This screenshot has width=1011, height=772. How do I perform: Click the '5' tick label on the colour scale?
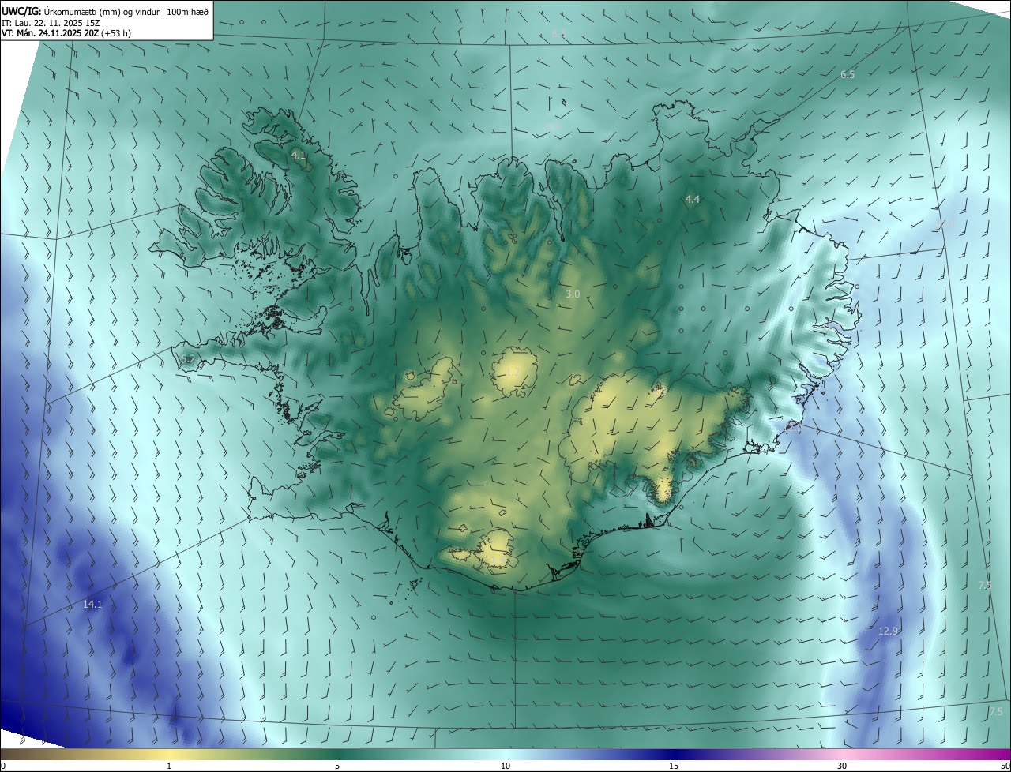(x=337, y=766)
